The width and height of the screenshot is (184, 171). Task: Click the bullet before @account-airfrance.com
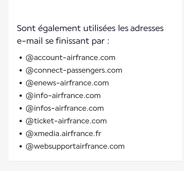[21, 58]
